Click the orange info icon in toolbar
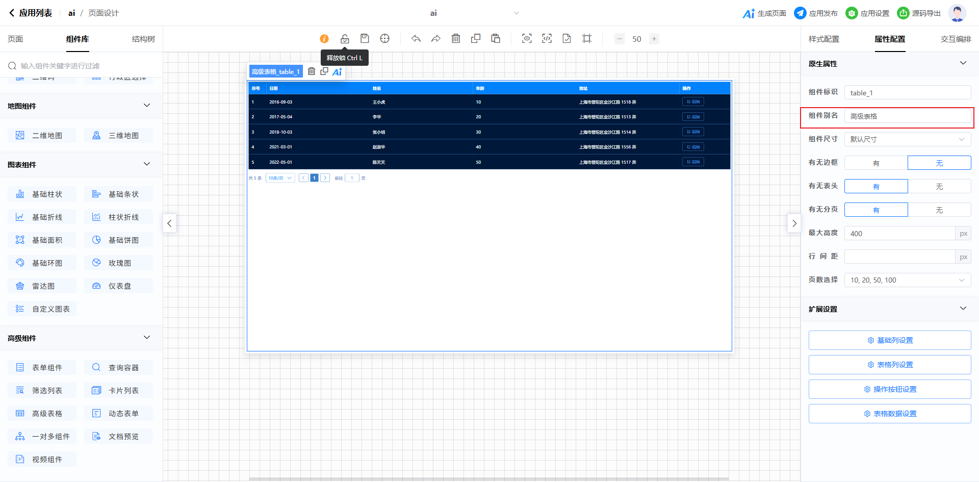 (324, 39)
